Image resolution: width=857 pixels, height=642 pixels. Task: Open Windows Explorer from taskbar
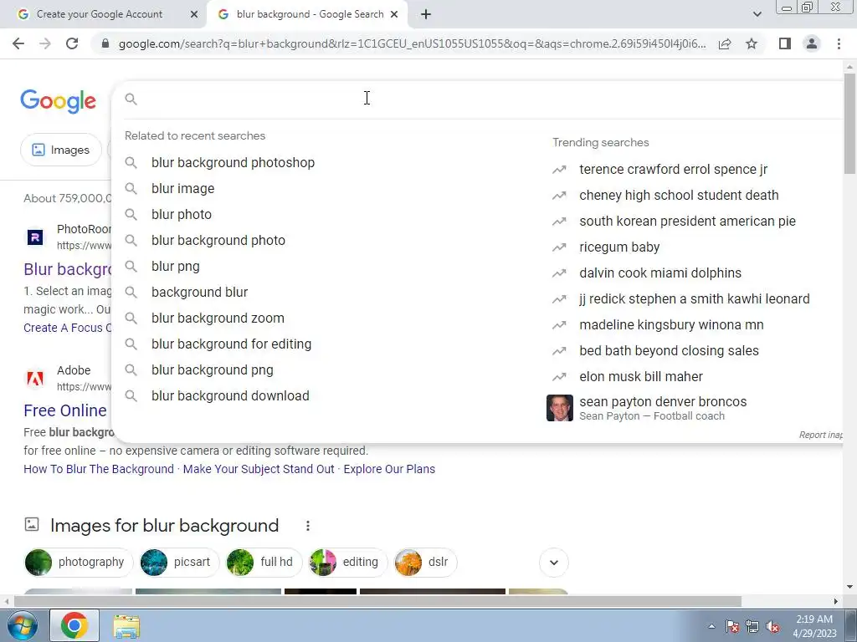click(x=126, y=625)
